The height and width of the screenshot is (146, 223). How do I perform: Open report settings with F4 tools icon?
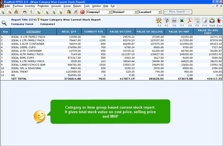pyautogui.click(x=159, y=21)
